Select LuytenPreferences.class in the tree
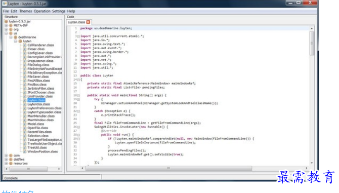The height and width of the screenshot is (193, 339). click(x=45, y=108)
